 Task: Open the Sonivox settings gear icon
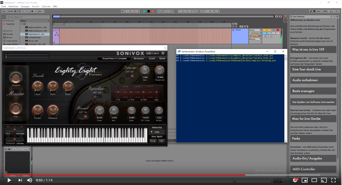pos(163,53)
